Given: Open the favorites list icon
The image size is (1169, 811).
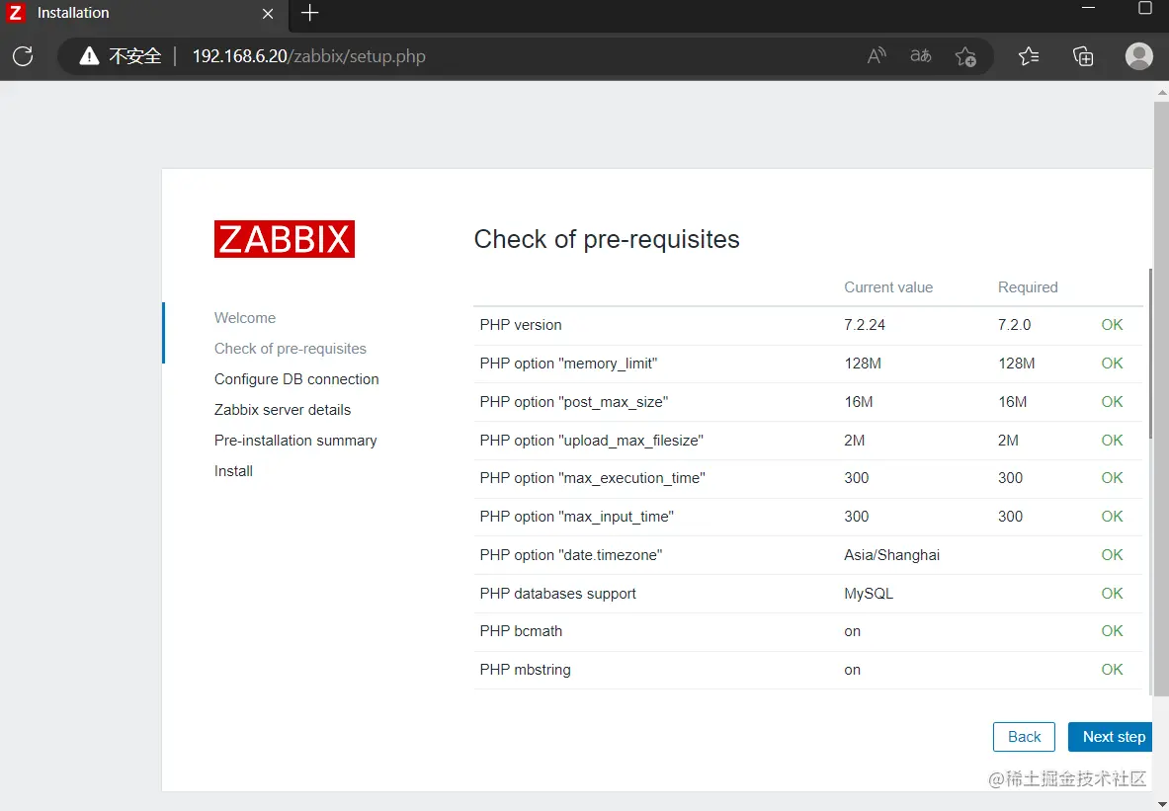Looking at the screenshot, I should click(1029, 56).
